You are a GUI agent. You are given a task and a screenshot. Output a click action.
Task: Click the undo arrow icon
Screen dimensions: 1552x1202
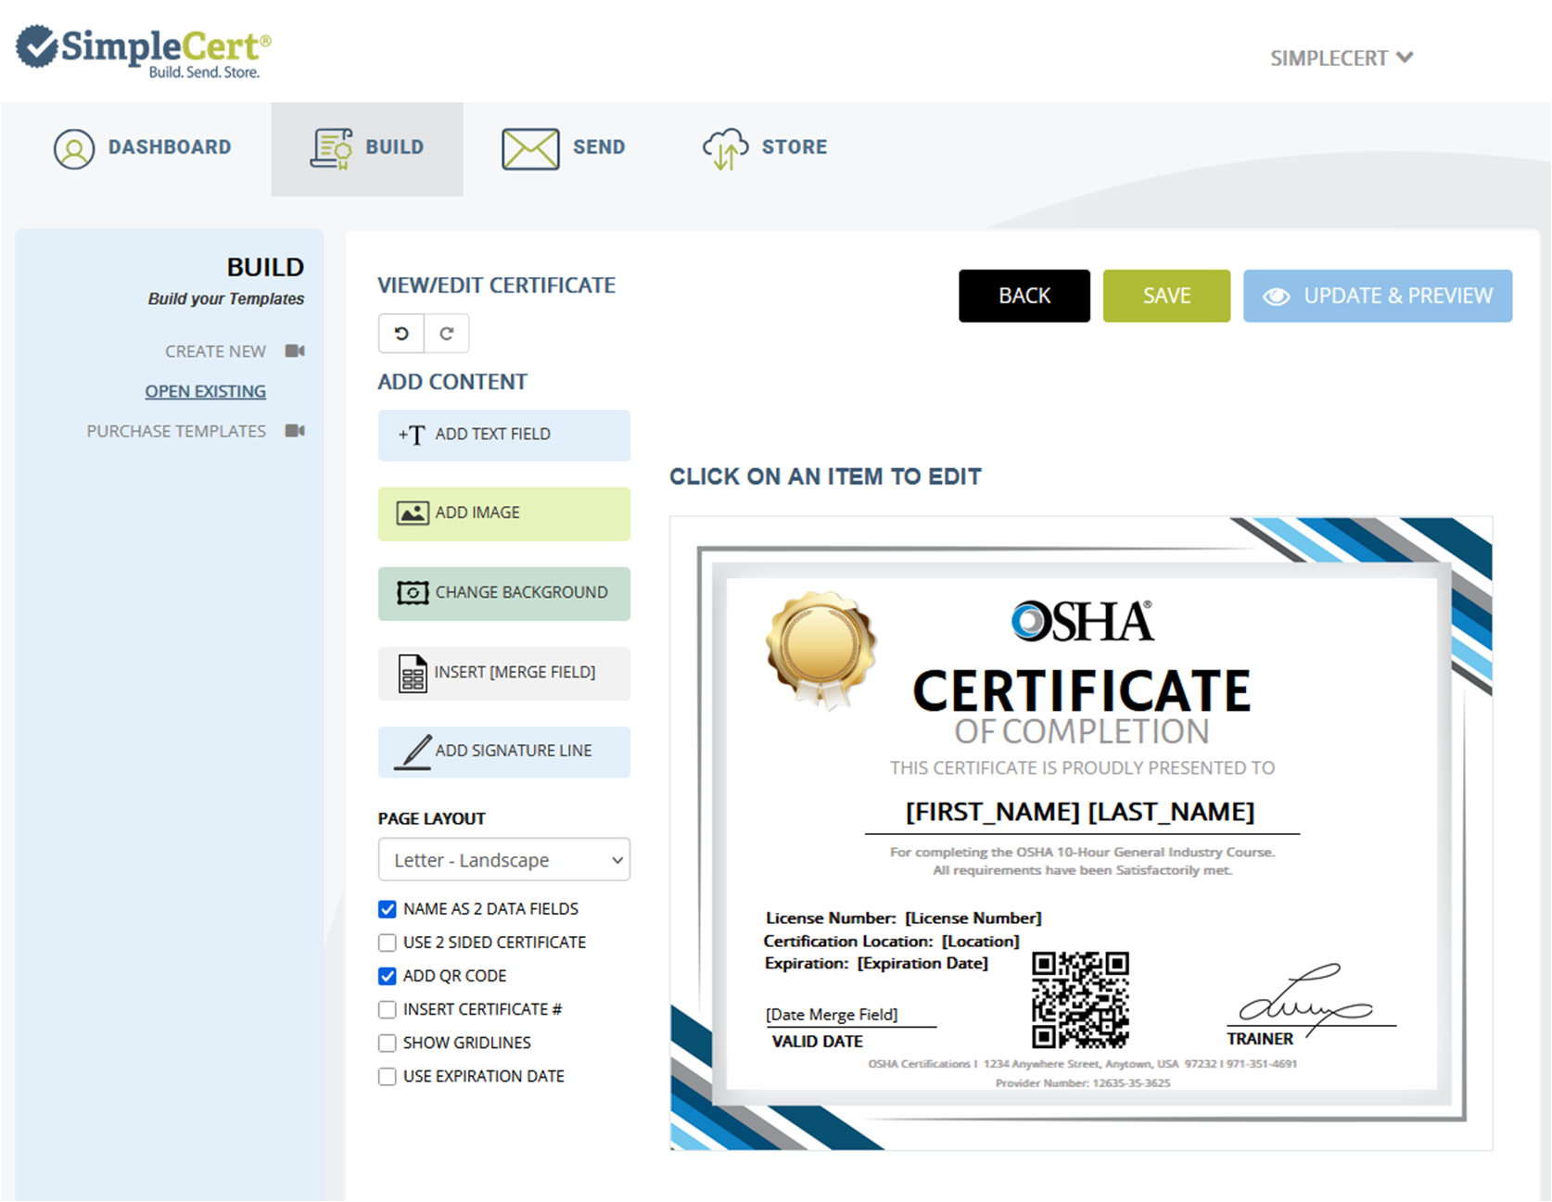[x=400, y=333]
